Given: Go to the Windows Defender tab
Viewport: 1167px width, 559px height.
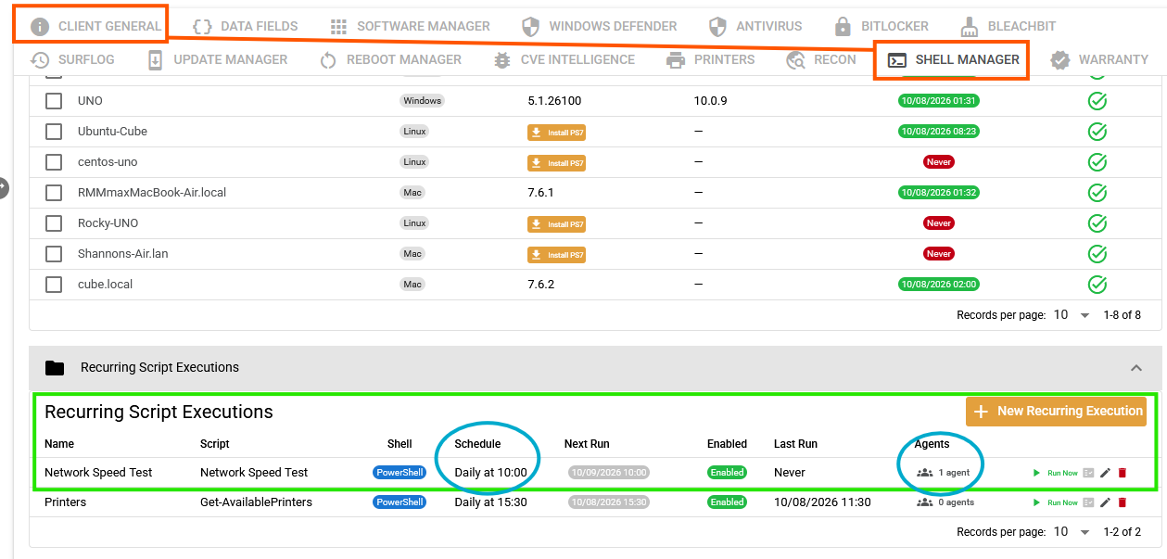Looking at the screenshot, I should coord(599,26).
